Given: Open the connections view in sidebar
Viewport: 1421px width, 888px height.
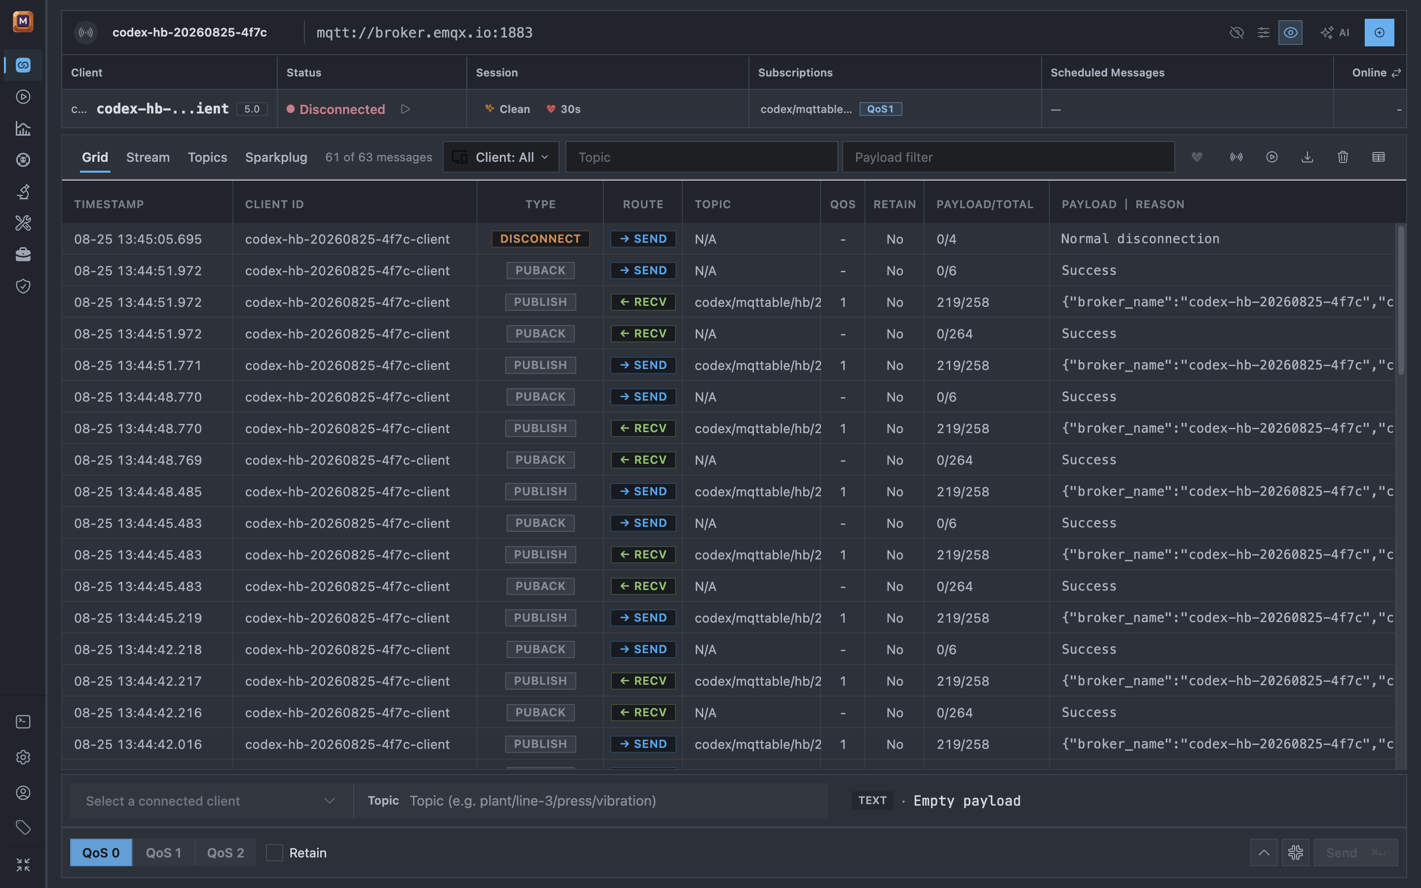Looking at the screenshot, I should pyautogui.click(x=23, y=65).
